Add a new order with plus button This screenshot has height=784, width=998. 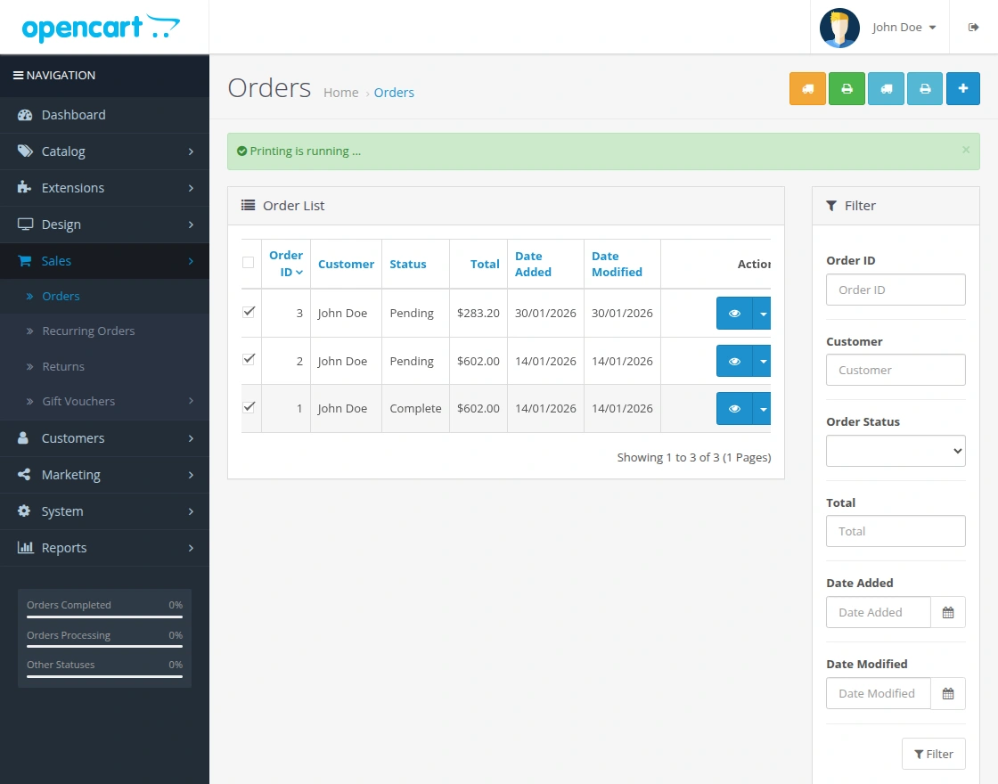[x=963, y=88]
